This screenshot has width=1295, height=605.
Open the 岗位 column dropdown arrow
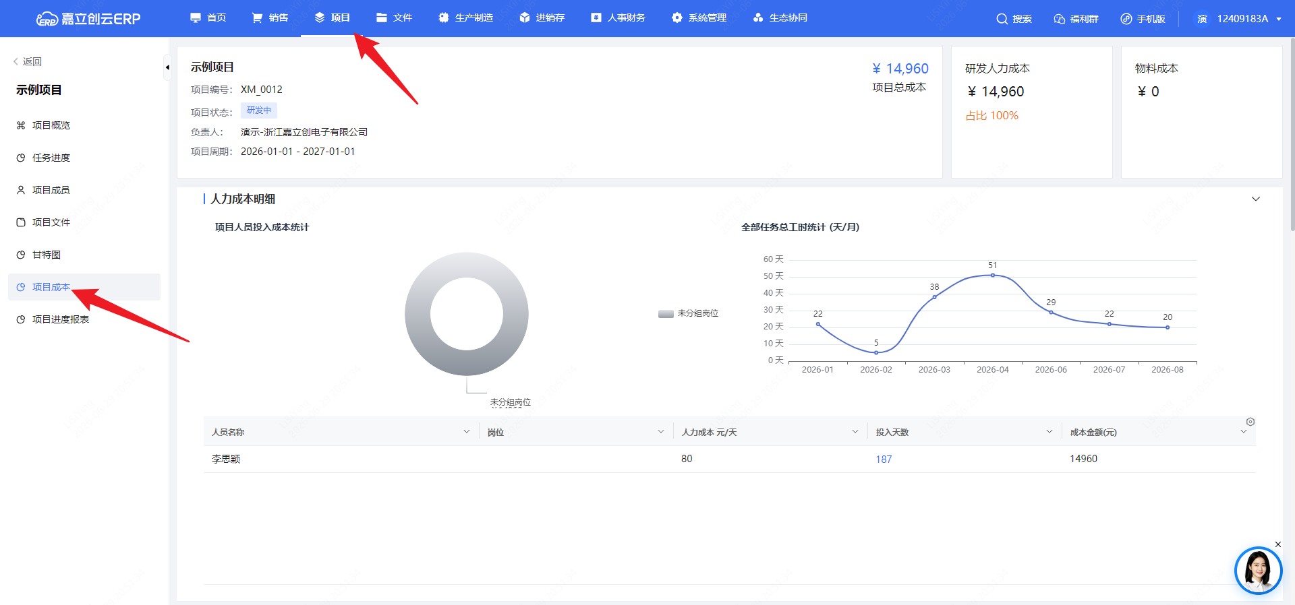pyautogui.click(x=660, y=432)
